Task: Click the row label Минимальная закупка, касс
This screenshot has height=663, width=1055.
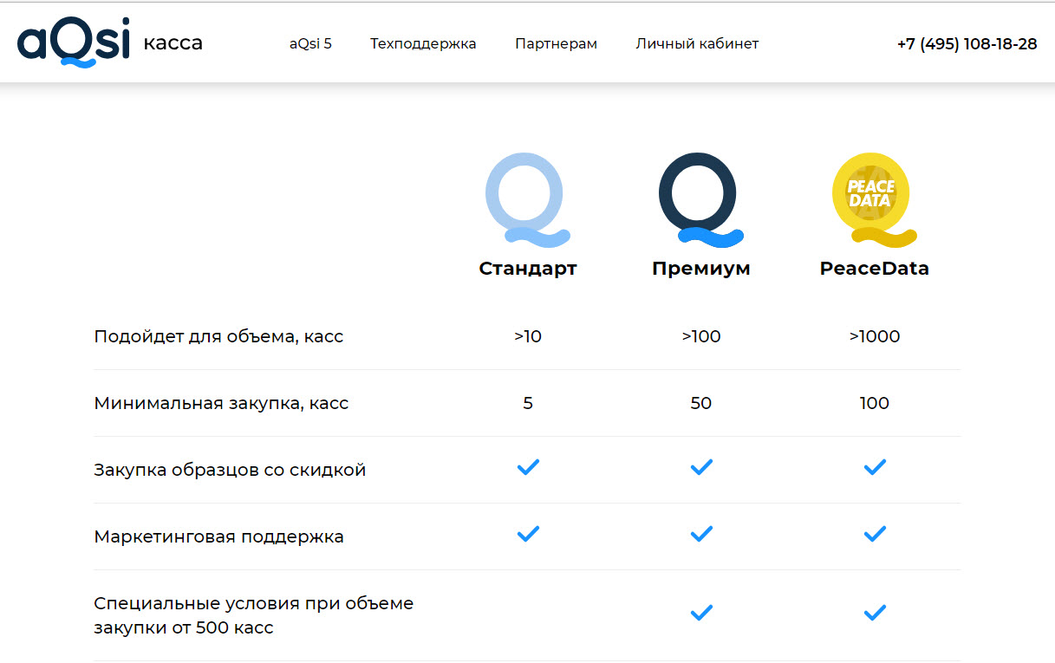Action: click(x=221, y=403)
